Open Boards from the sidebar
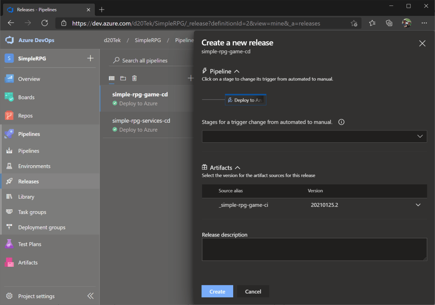The height and width of the screenshot is (305, 435). click(26, 97)
